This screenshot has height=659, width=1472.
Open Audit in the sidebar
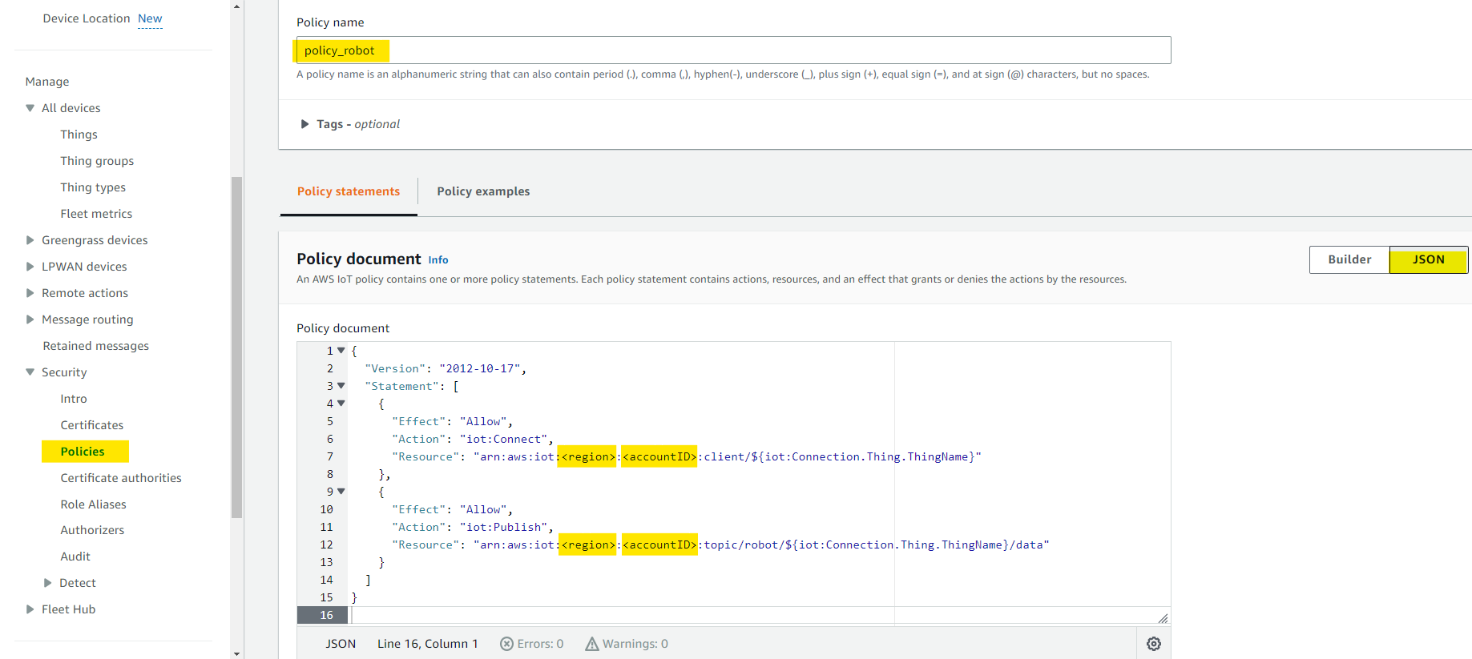(75, 557)
